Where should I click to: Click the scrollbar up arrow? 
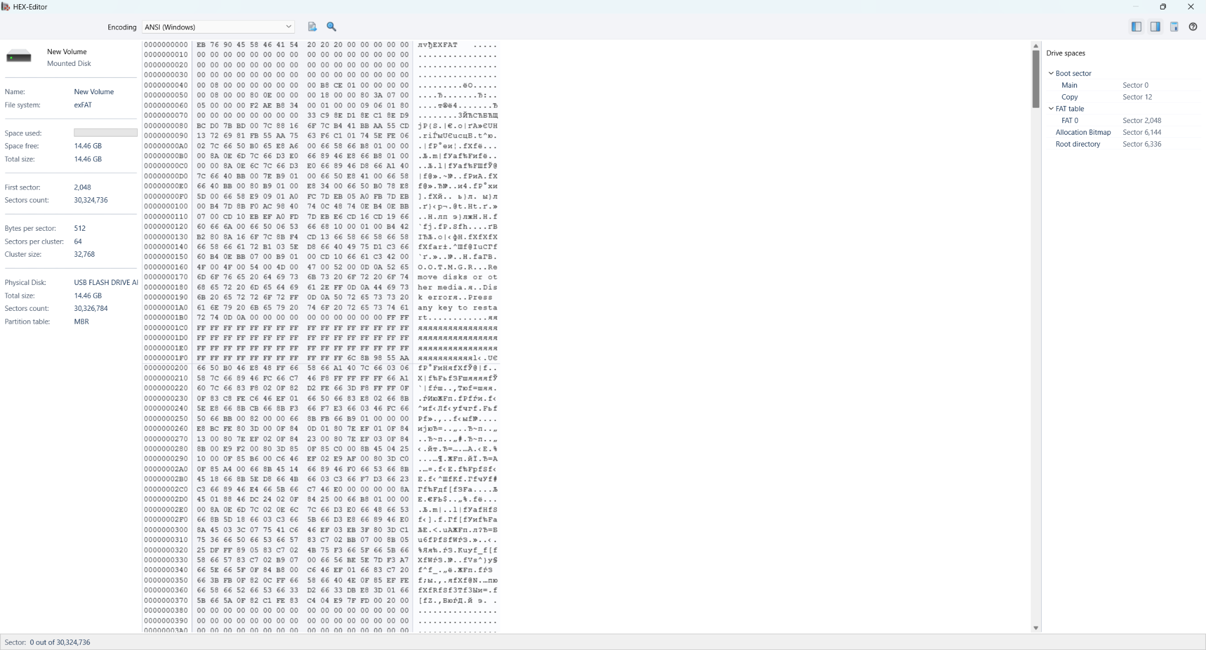[1036, 46]
